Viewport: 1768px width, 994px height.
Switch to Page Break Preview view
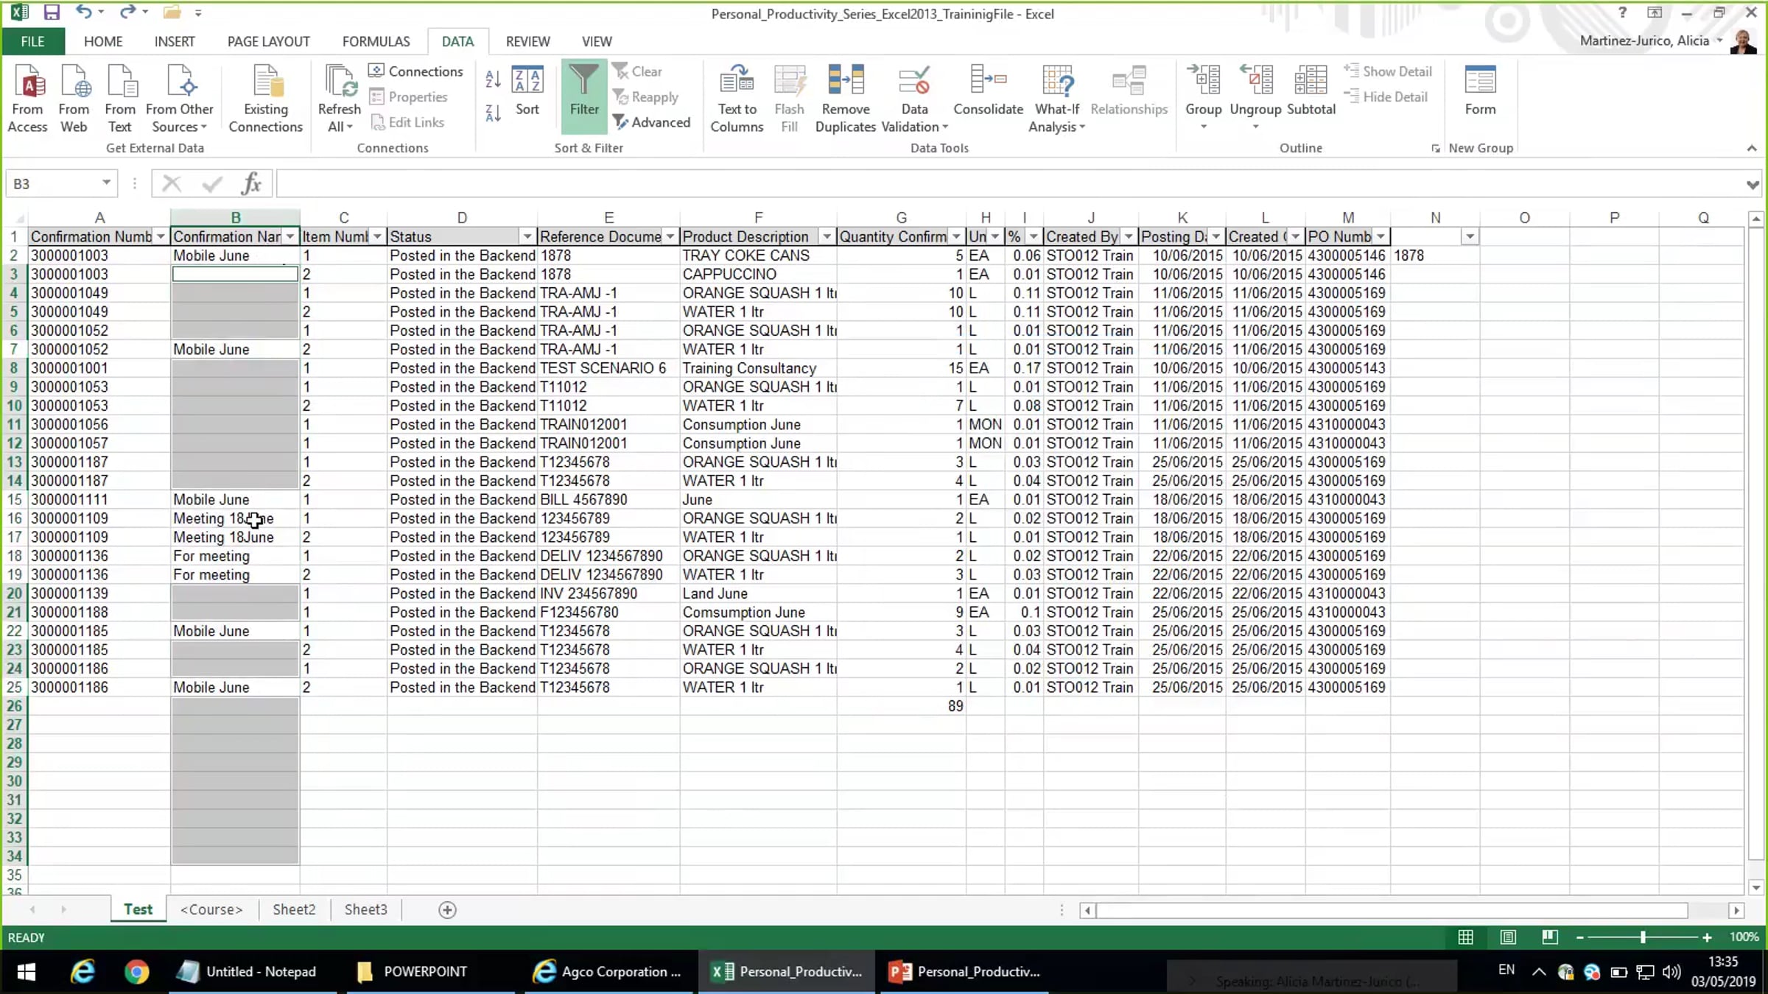tap(1550, 937)
